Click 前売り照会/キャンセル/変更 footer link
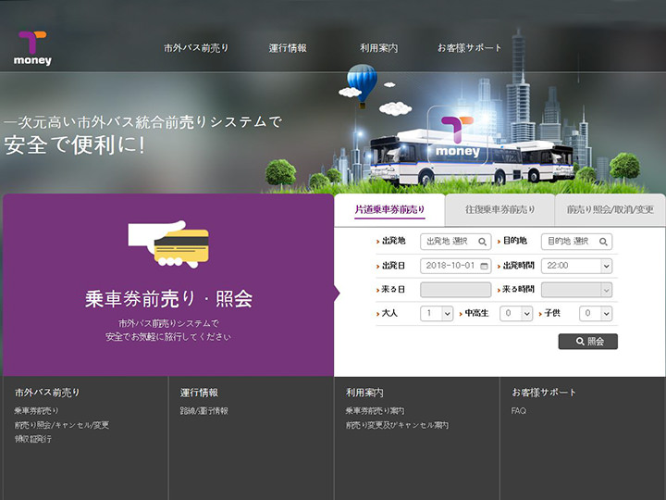Viewport: 666px width, 500px height. (62, 425)
